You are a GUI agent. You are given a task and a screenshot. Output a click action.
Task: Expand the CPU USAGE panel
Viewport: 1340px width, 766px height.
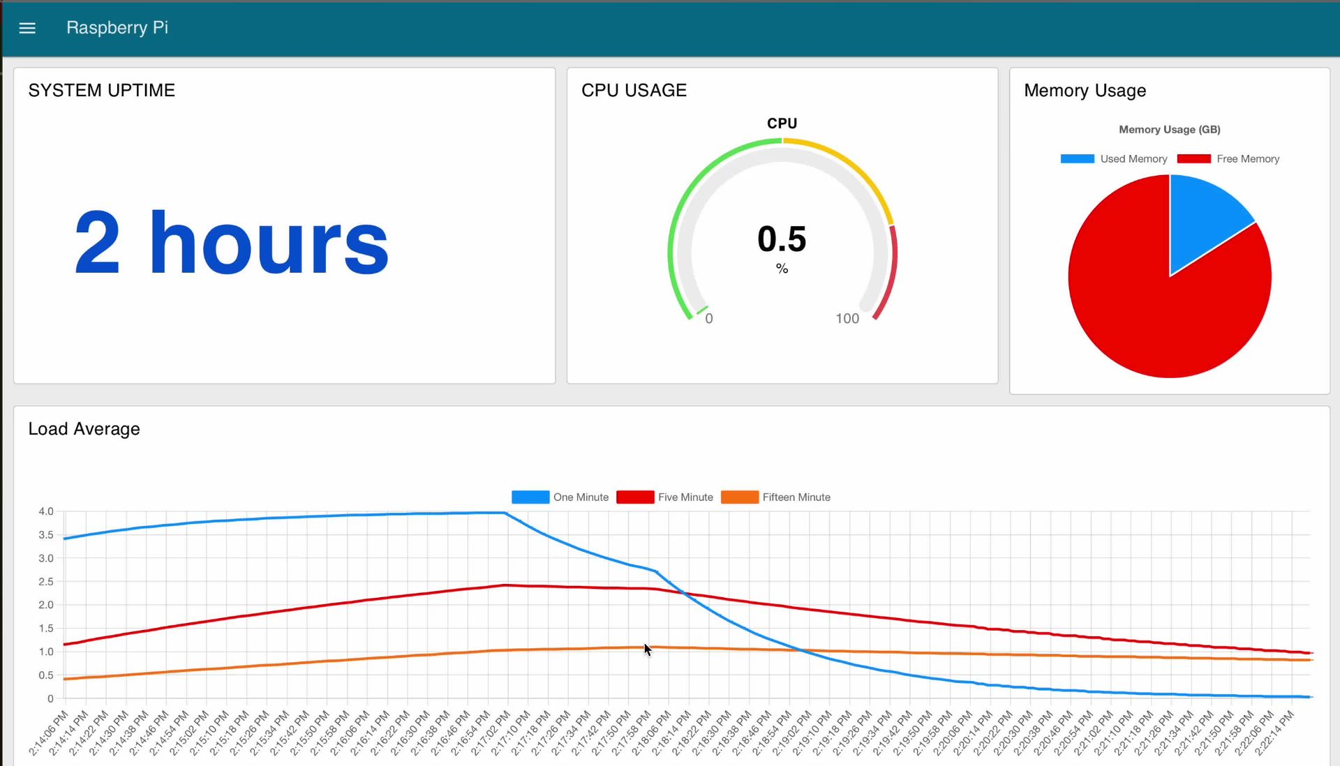(x=635, y=90)
